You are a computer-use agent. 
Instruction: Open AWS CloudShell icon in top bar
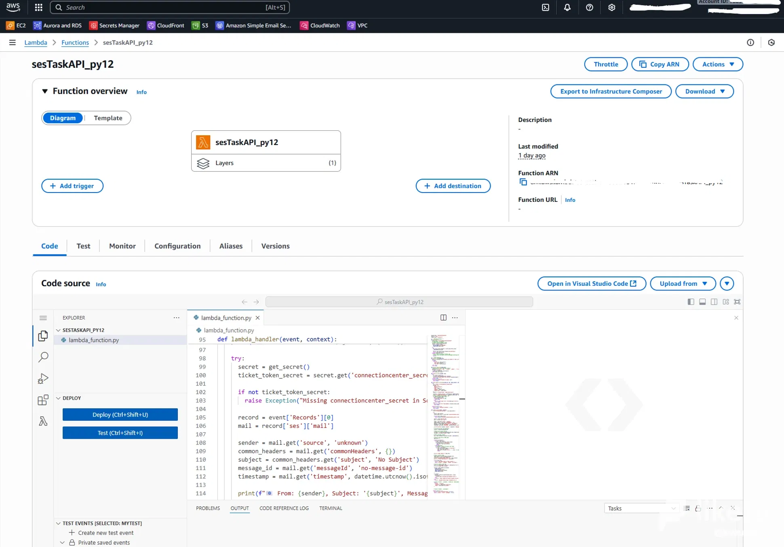coord(546,7)
